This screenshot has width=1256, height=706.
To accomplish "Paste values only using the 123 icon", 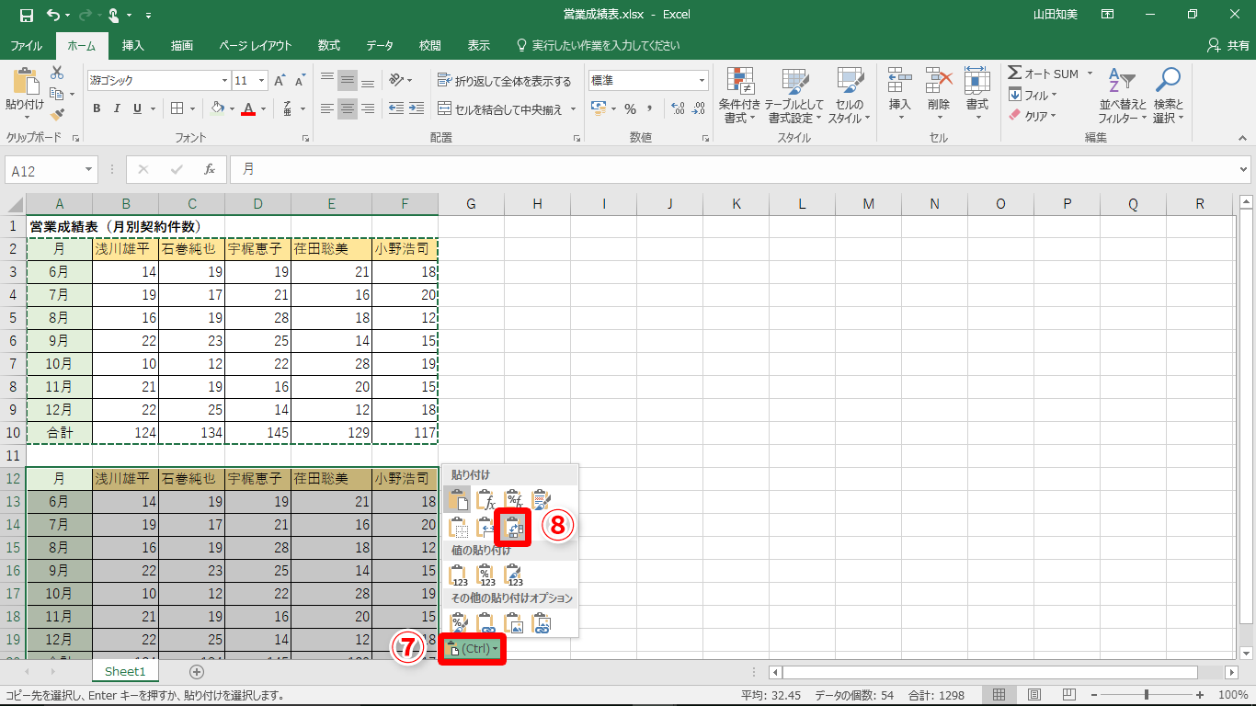I will click(x=458, y=575).
